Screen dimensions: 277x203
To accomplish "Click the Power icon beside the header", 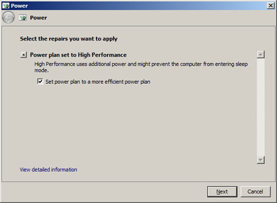I will click(23, 18).
